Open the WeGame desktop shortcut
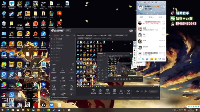 [x=12, y=35]
